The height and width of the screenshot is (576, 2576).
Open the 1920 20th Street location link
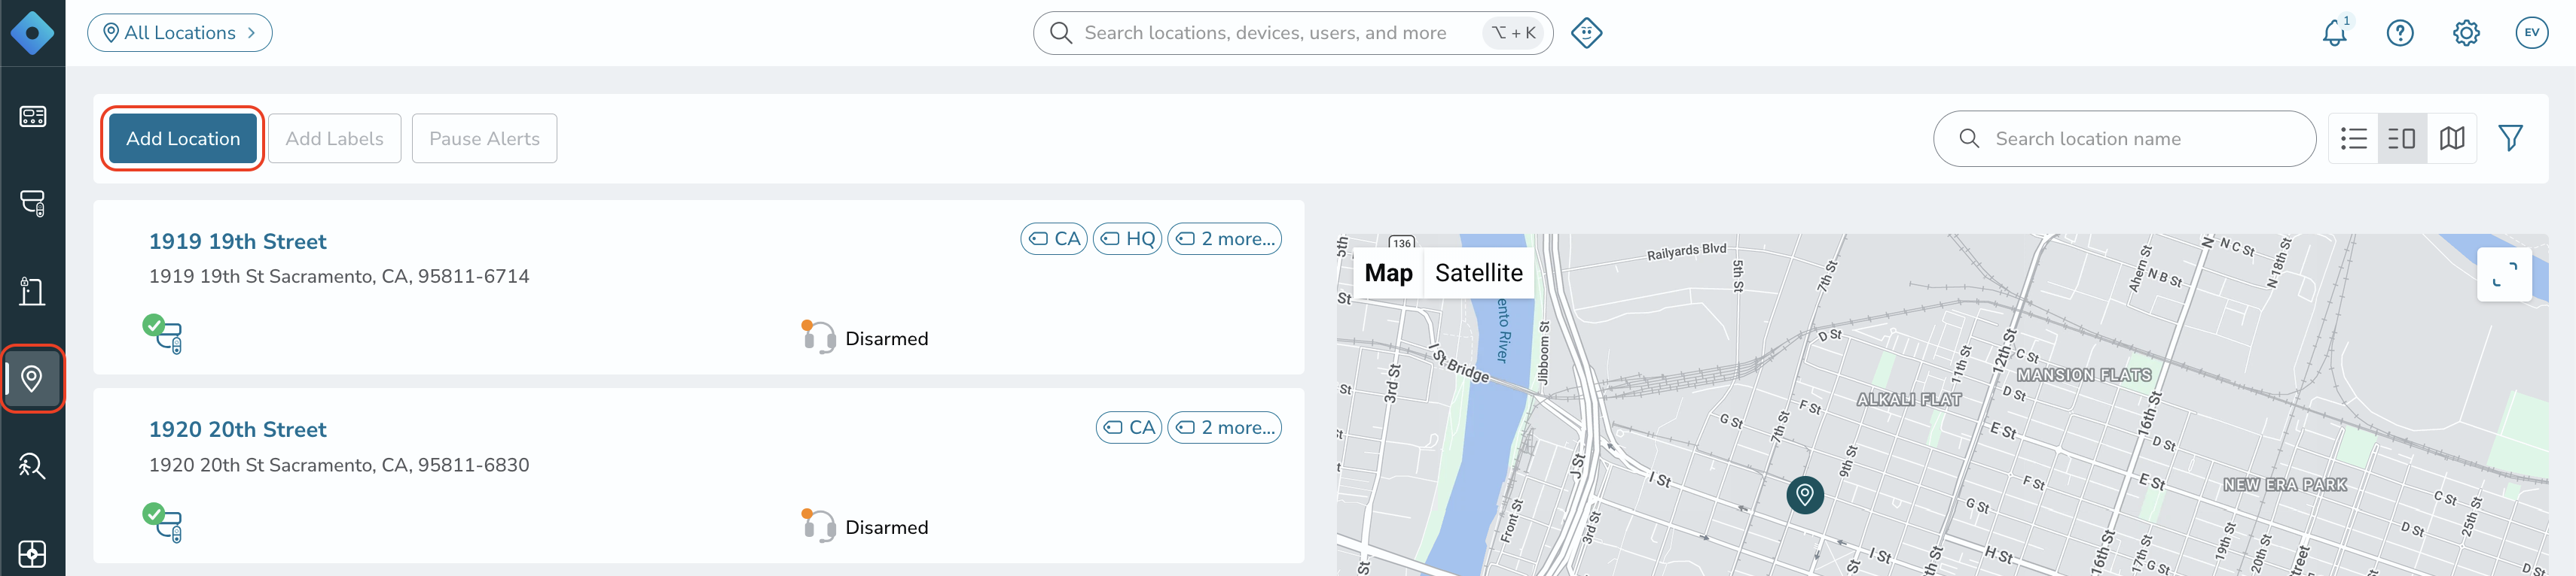point(237,430)
